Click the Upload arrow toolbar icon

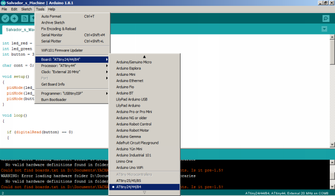coord(14,19)
